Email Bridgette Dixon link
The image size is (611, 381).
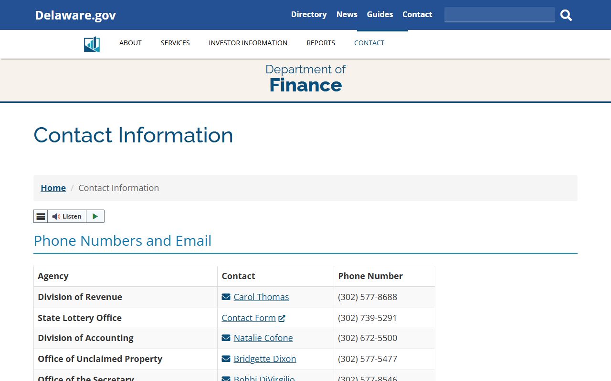[x=265, y=359]
